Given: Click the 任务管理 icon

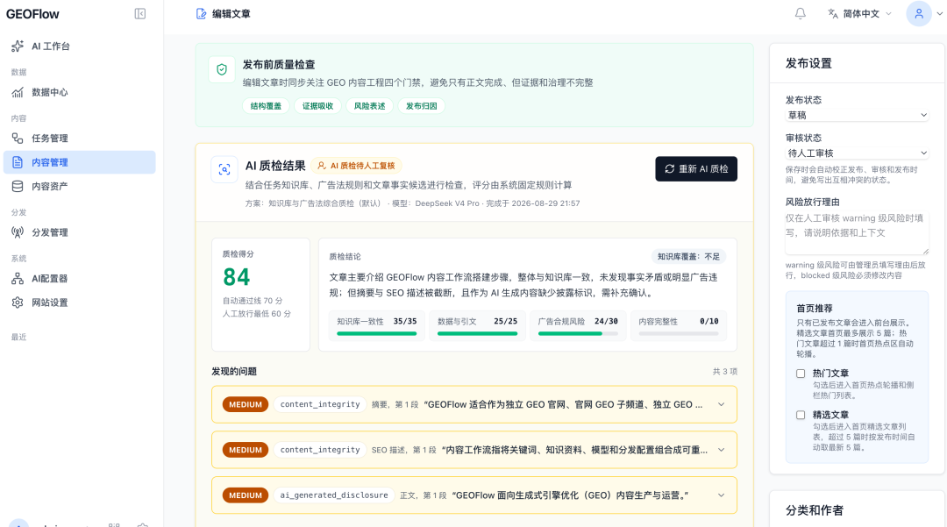Looking at the screenshot, I should pyautogui.click(x=18, y=139).
